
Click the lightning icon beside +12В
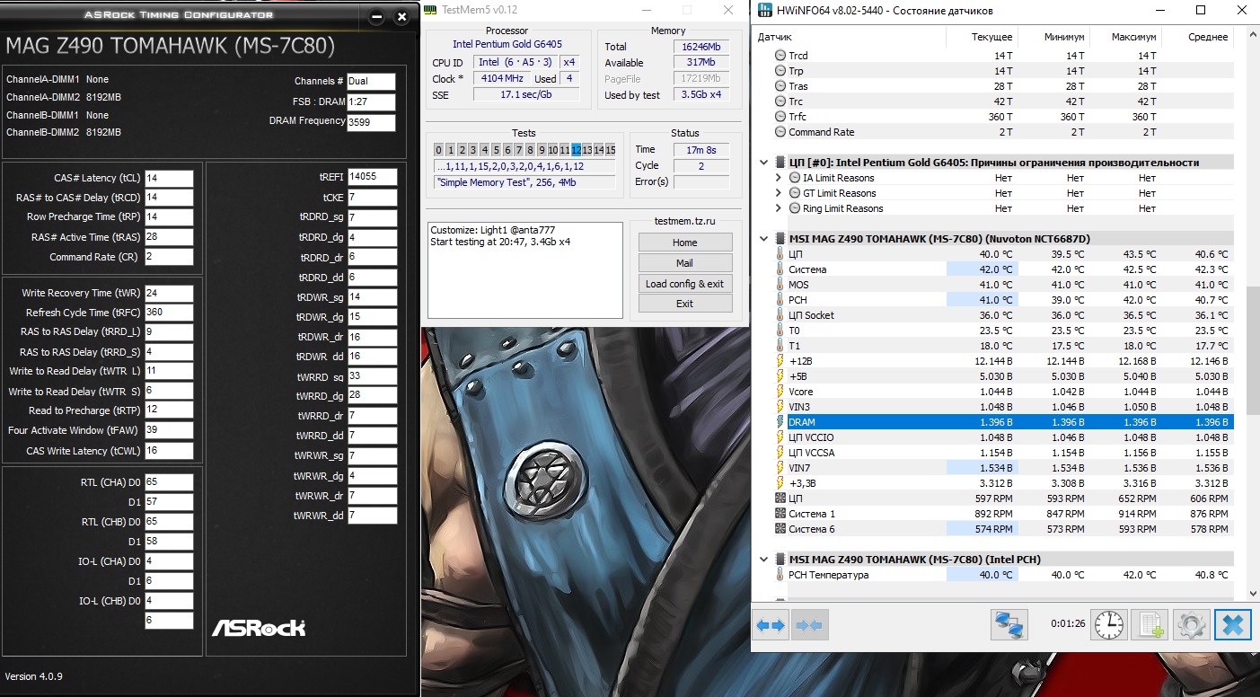(x=780, y=361)
